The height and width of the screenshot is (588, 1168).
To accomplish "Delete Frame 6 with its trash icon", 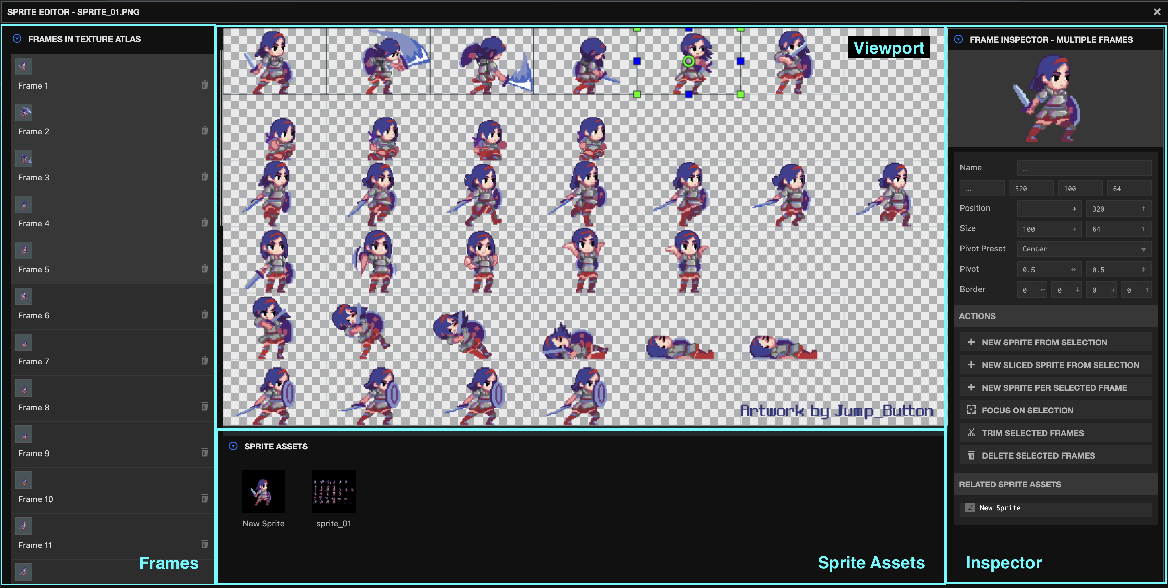I will click(204, 315).
